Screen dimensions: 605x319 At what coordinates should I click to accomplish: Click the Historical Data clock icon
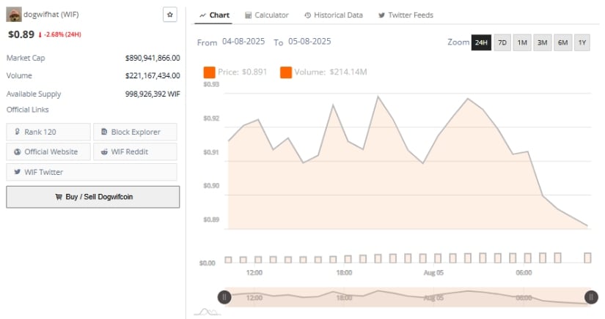pyautogui.click(x=307, y=15)
